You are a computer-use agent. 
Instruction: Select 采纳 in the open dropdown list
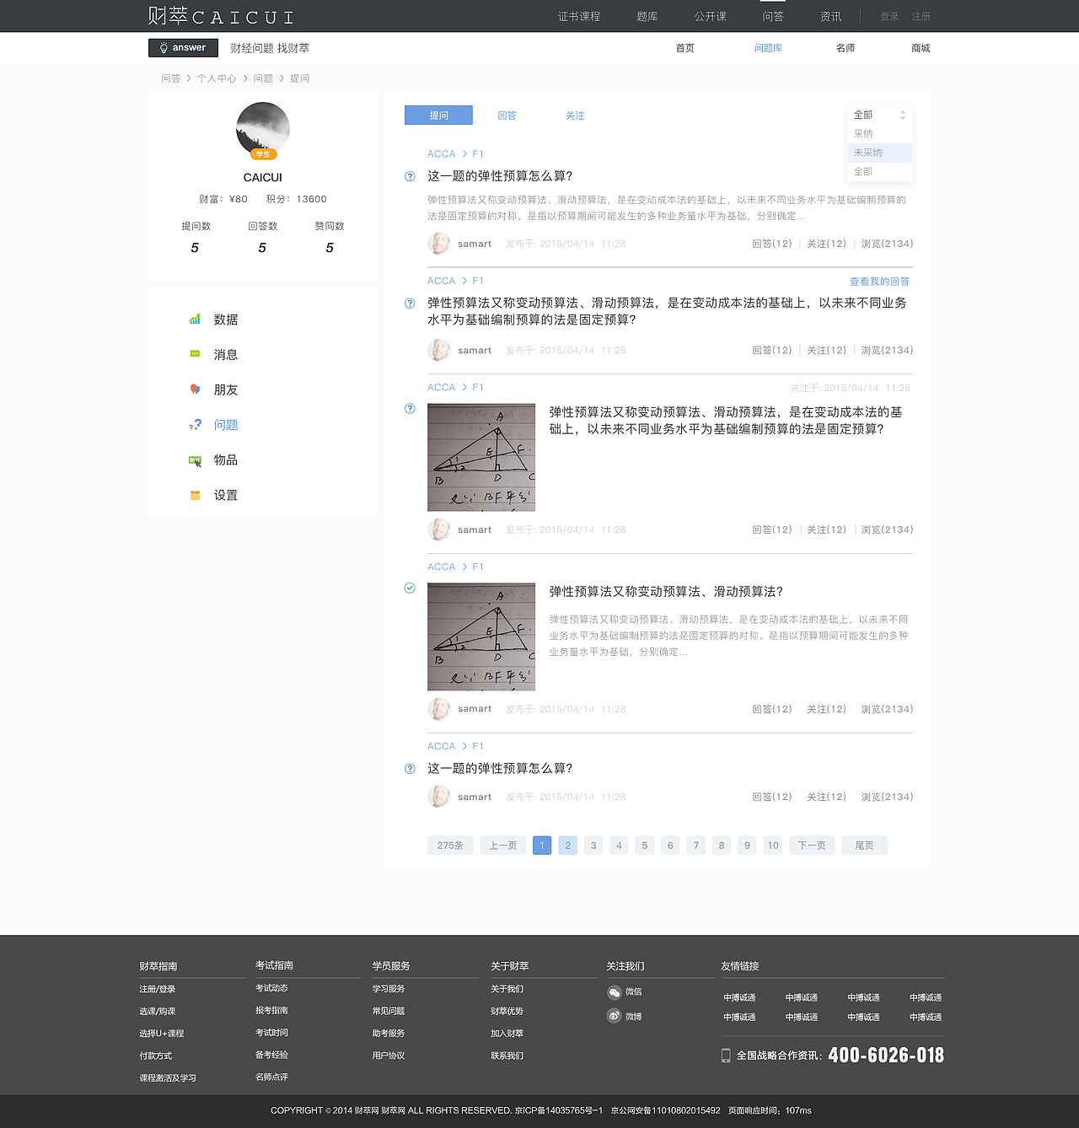point(863,133)
